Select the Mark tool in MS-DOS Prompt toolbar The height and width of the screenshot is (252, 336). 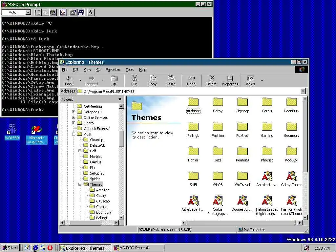(38, 12)
